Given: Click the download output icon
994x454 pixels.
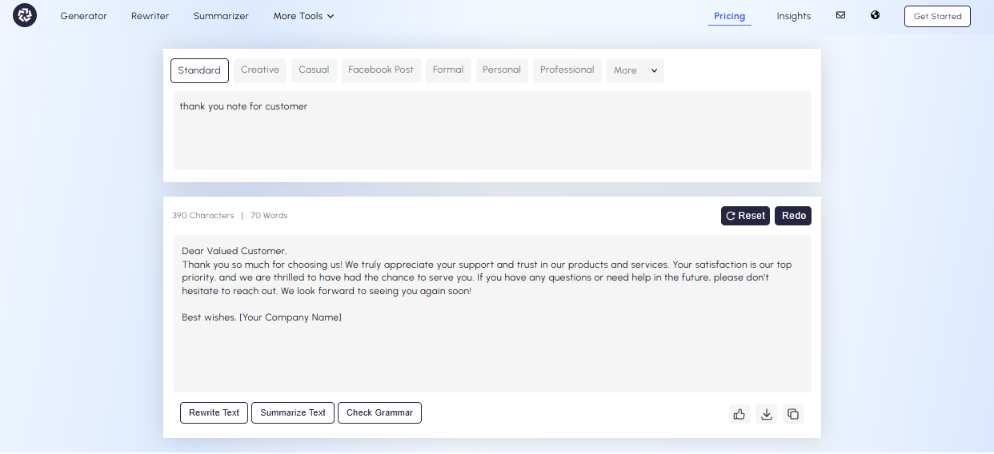Looking at the screenshot, I should (767, 414).
